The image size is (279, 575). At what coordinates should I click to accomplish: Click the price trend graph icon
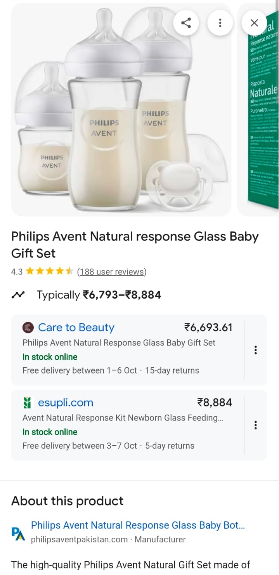point(18,295)
